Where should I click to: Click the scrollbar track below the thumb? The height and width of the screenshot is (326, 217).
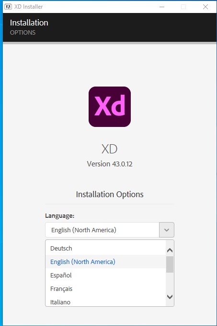click(x=170, y=283)
